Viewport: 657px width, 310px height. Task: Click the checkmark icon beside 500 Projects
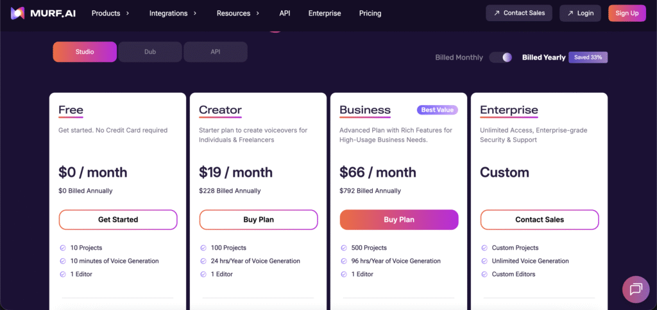343,248
